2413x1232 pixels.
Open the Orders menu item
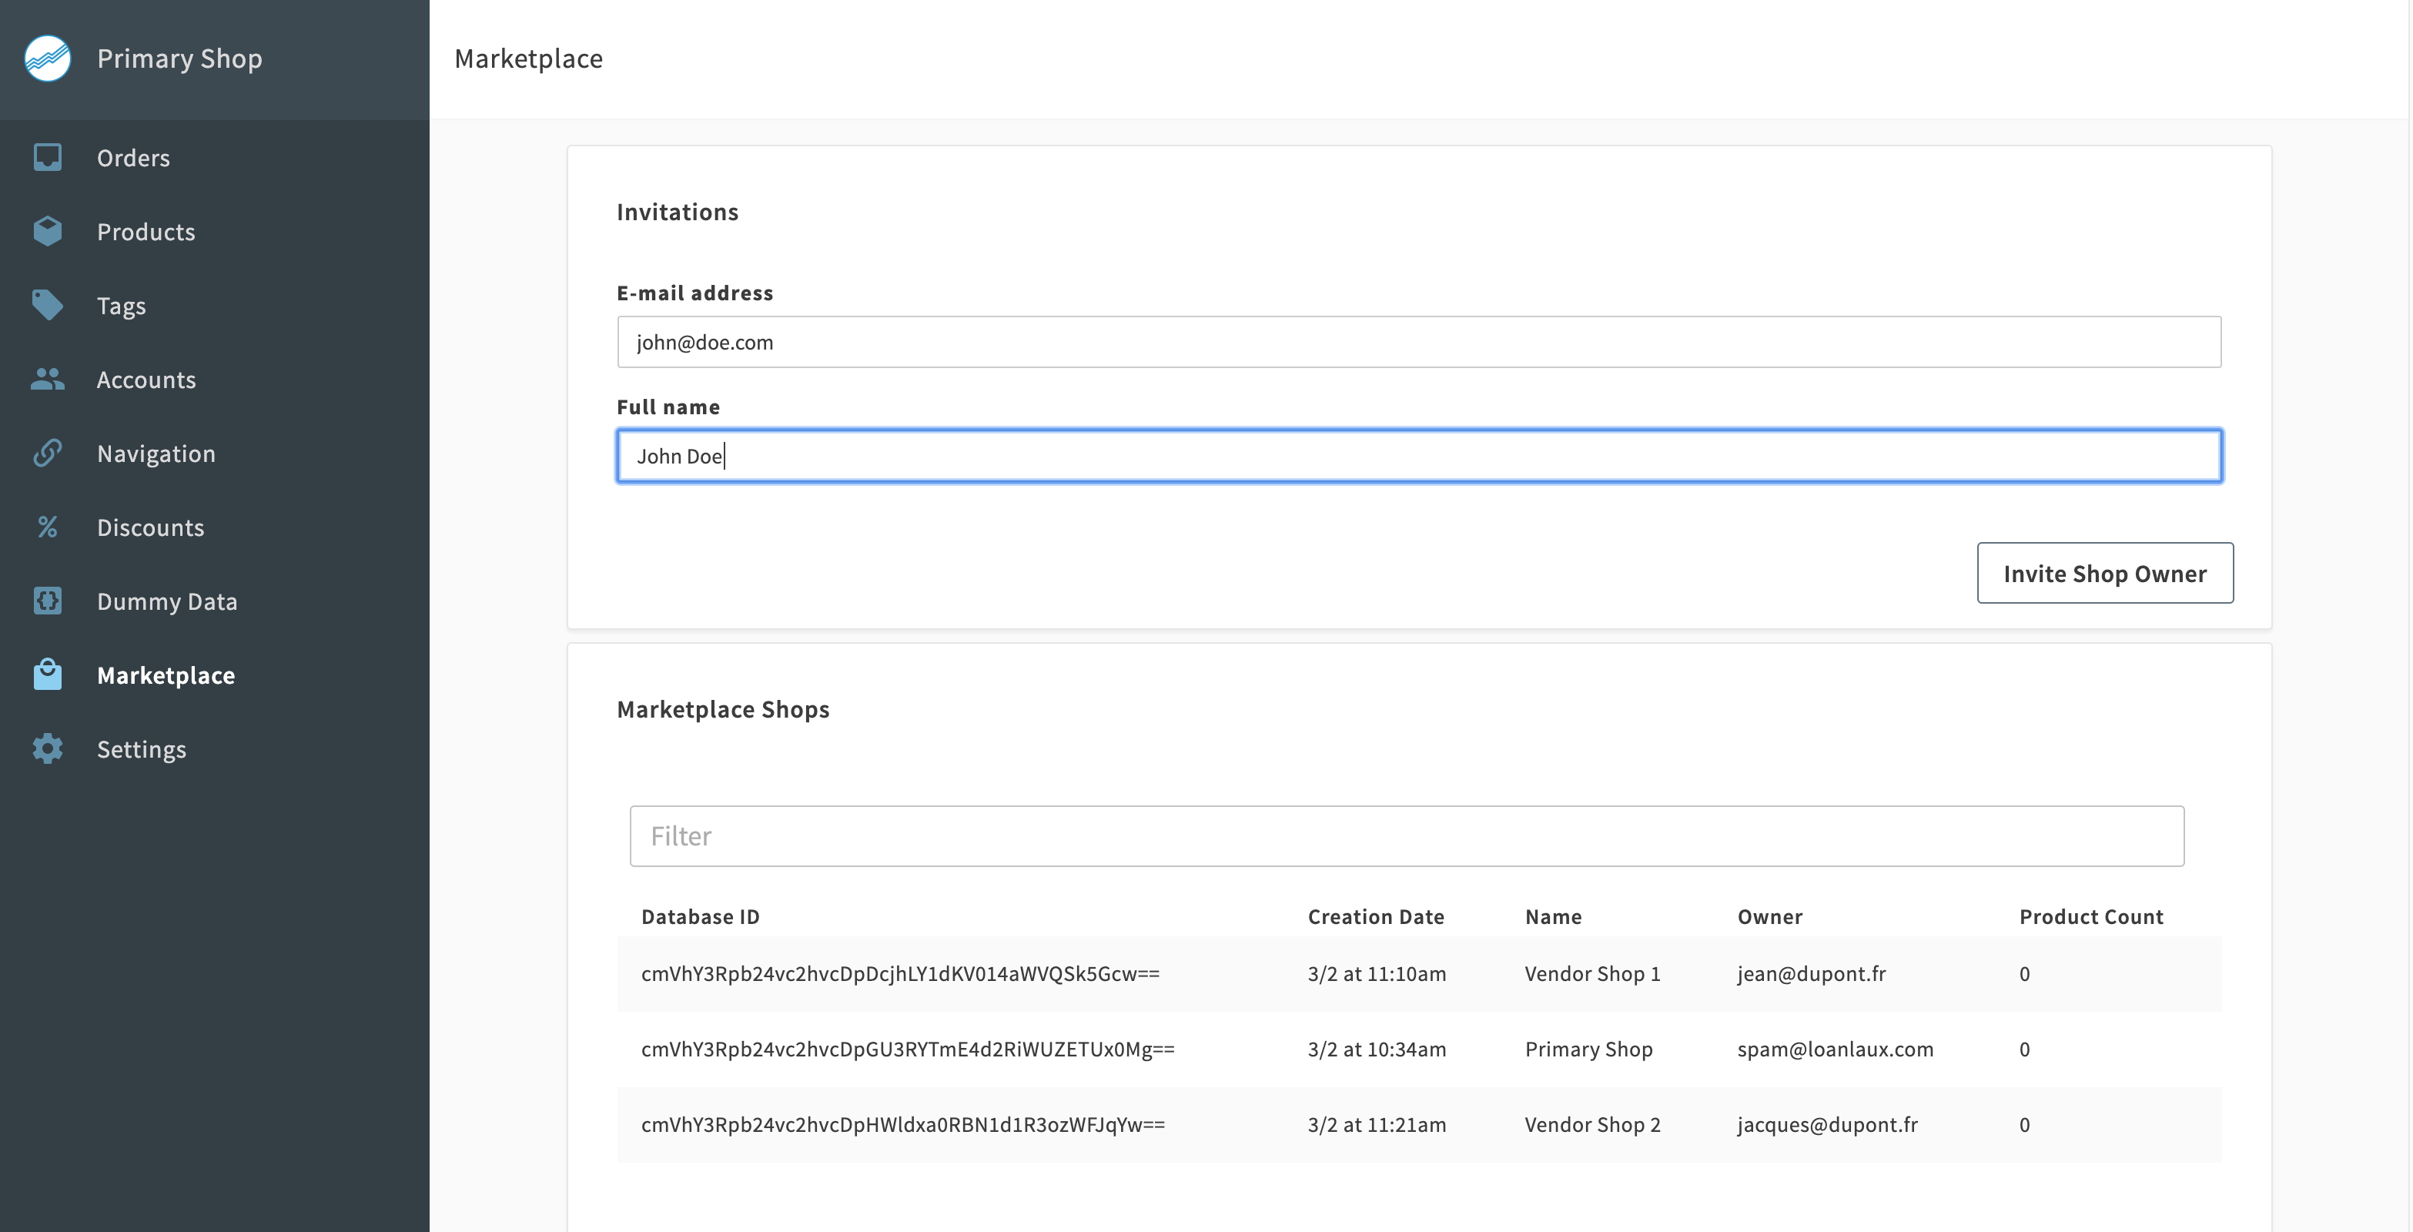click(x=133, y=157)
